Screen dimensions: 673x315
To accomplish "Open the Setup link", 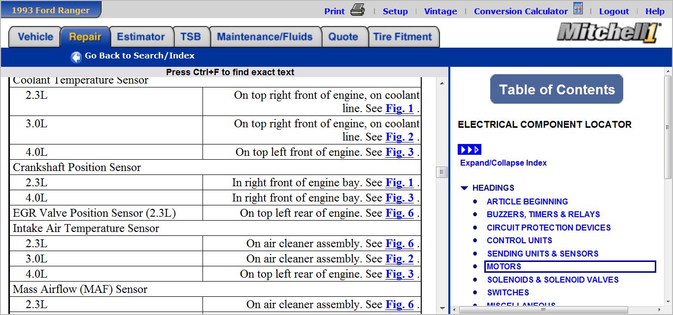I will [x=395, y=11].
